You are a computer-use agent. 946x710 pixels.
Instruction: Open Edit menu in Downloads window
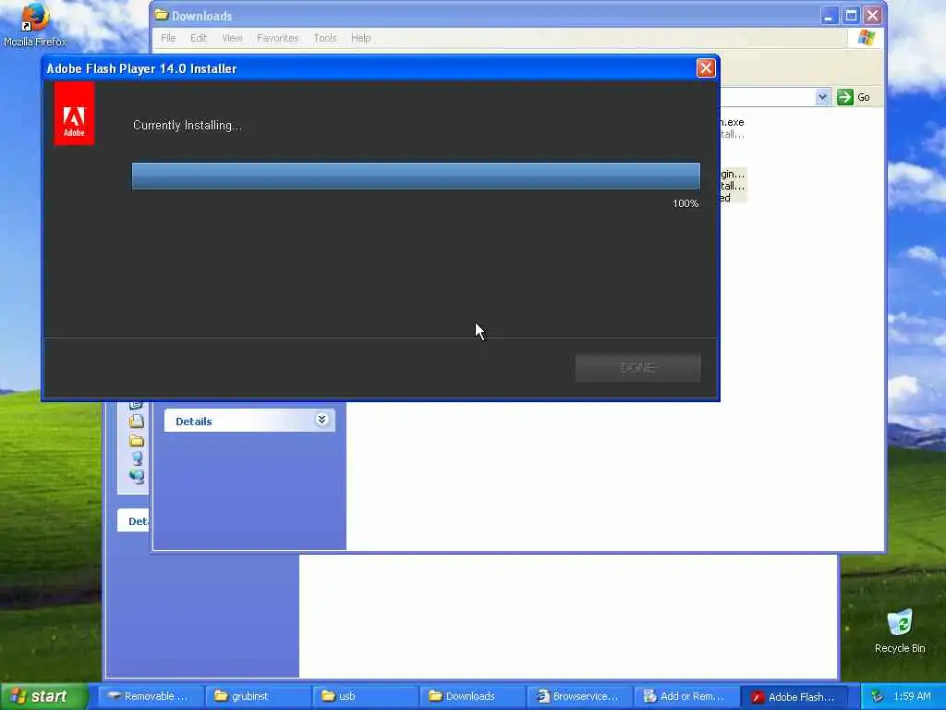click(199, 38)
